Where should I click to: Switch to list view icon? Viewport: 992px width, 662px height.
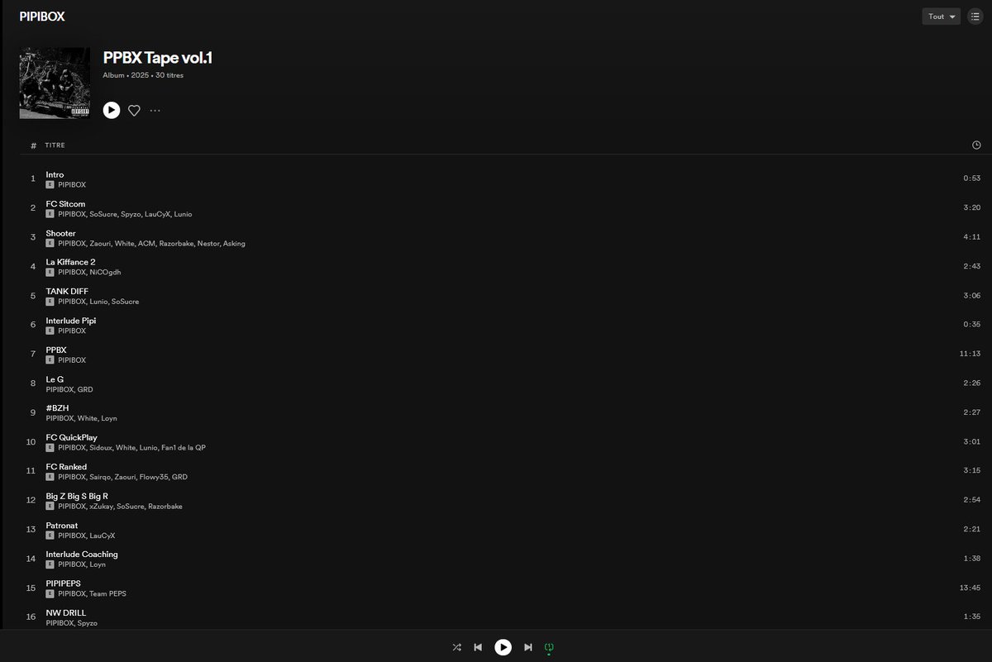(x=975, y=17)
